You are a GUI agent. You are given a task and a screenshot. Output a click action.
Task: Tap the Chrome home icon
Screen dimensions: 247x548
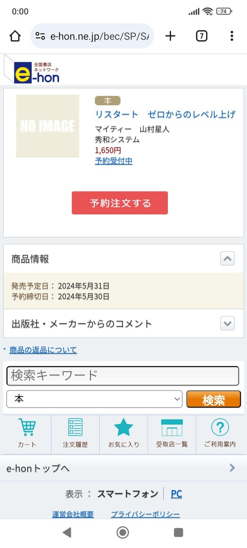[15, 36]
